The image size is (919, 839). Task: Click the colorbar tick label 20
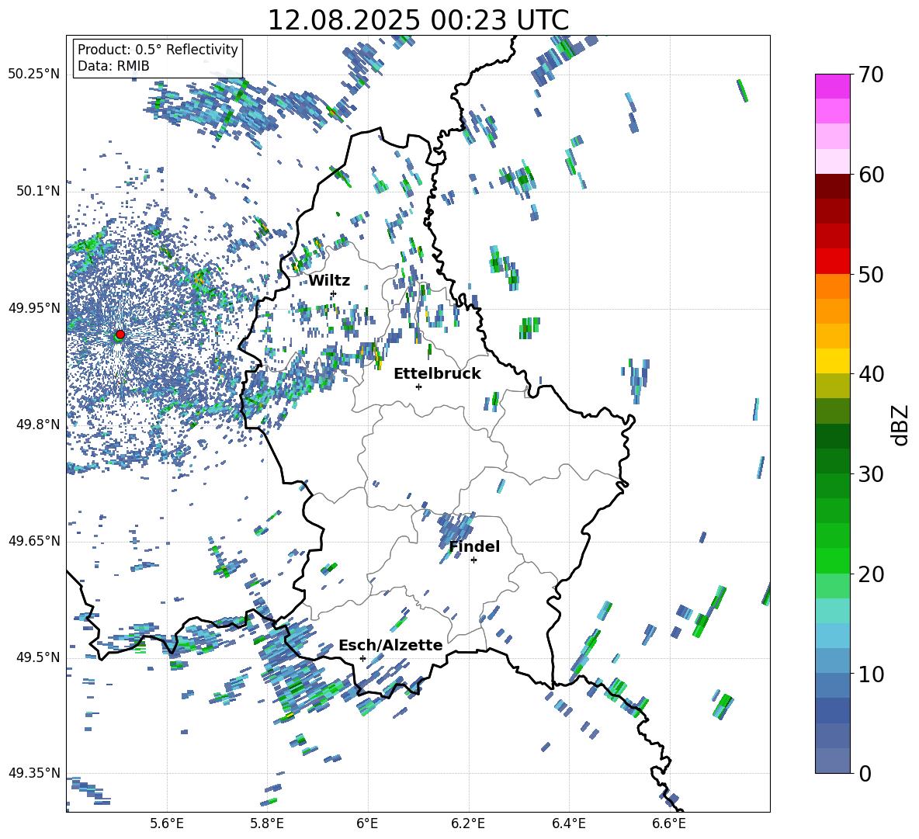coord(871,574)
